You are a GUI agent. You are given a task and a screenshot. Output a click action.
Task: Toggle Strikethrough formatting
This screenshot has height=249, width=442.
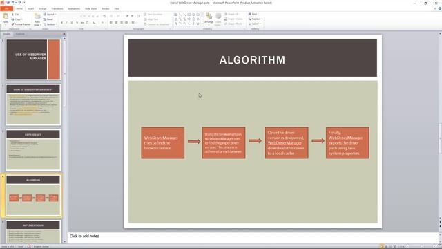click(82, 23)
